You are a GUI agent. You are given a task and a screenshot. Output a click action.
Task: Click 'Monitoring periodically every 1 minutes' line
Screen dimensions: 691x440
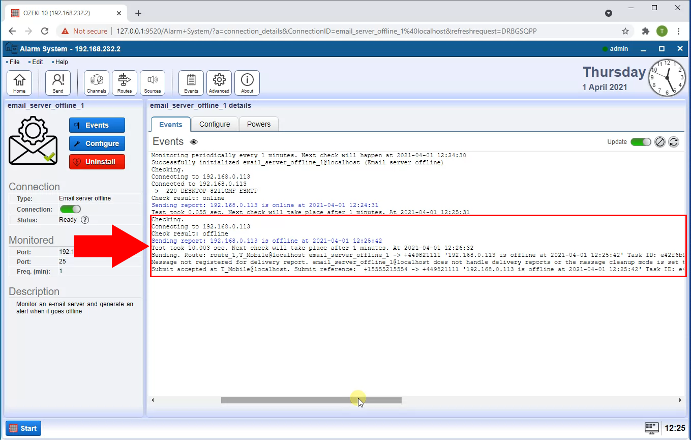309,155
